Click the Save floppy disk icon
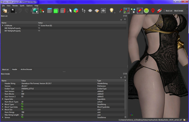Image resolution: width=189 pixels, height=122 pixels. pos(13,11)
